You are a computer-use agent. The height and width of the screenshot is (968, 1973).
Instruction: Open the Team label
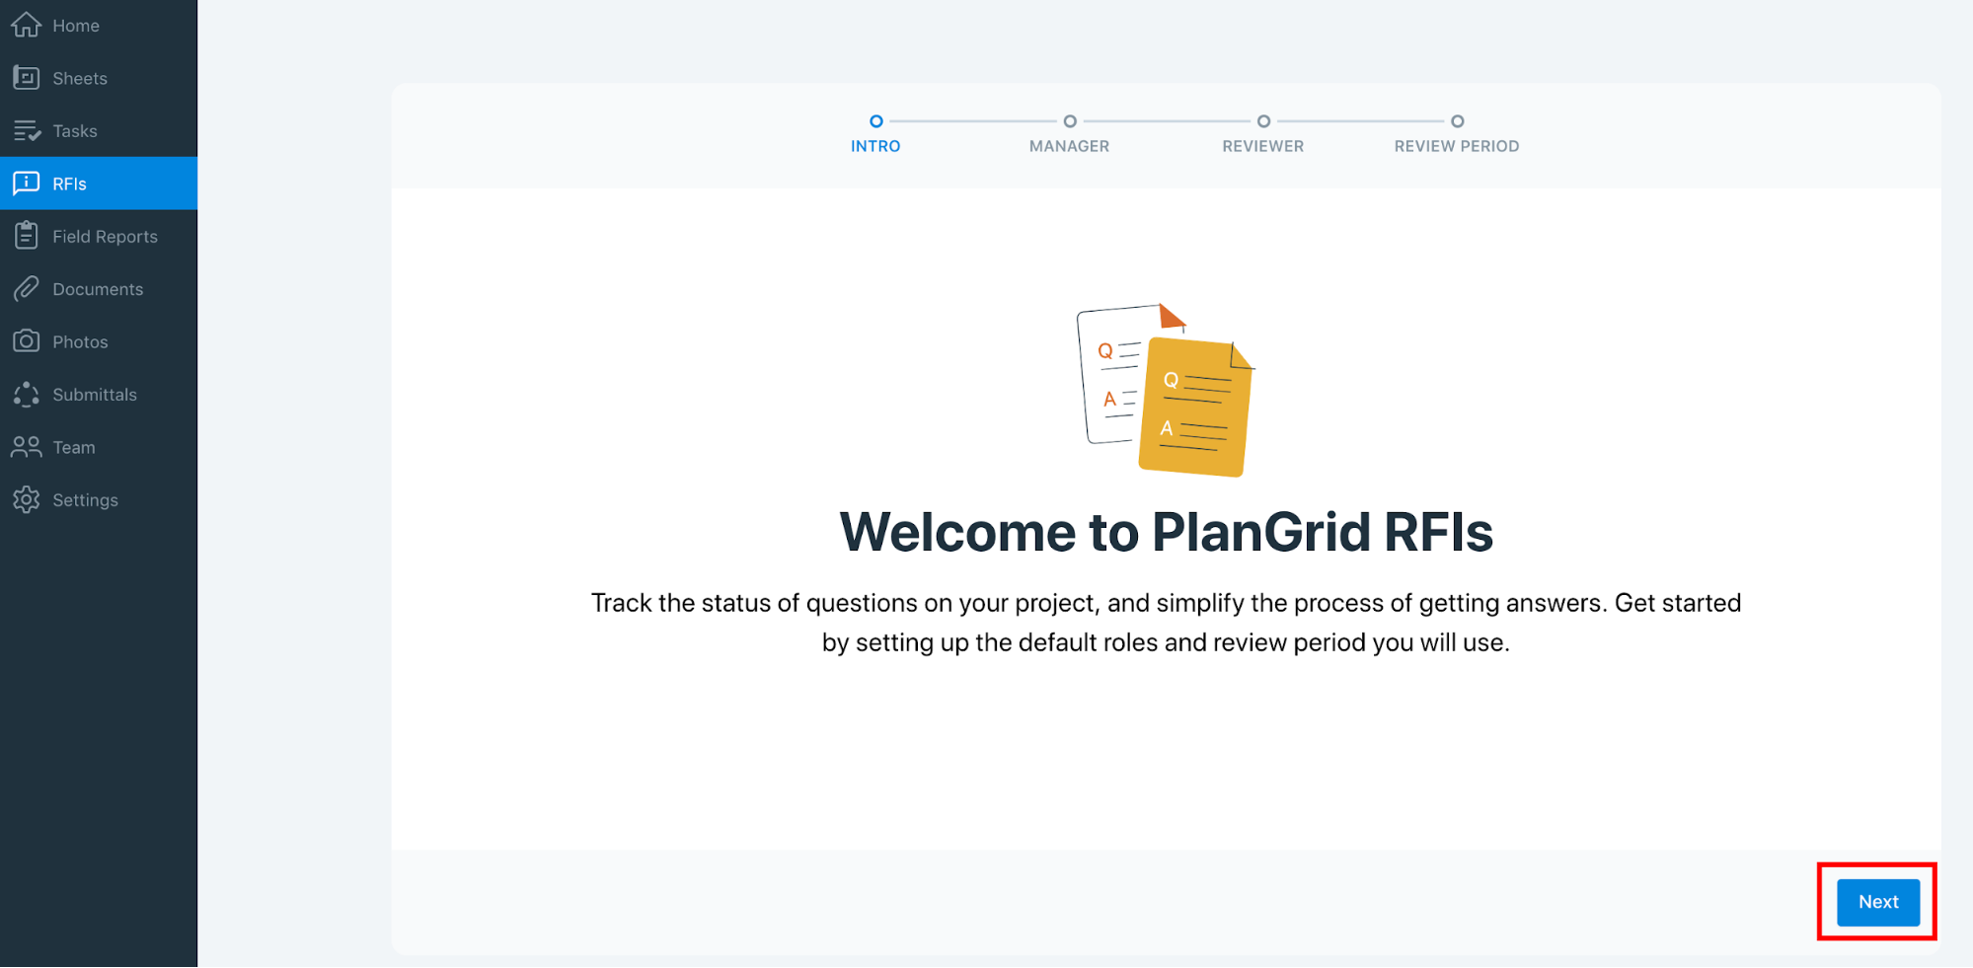tap(74, 447)
